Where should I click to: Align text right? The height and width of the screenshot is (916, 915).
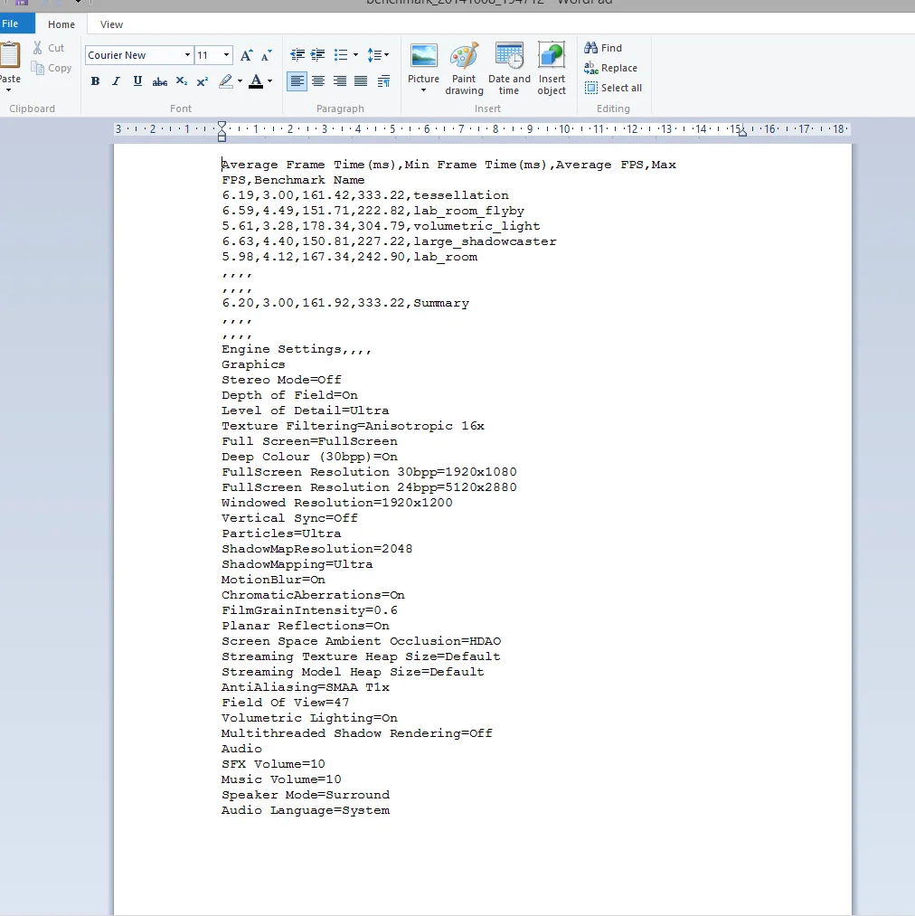point(339,81)
